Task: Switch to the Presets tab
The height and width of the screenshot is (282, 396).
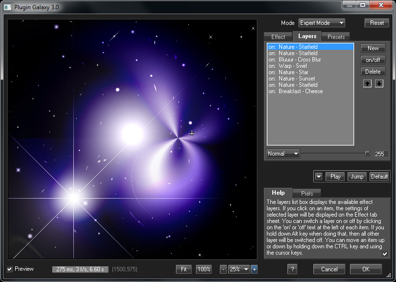Action: (336, 37)
